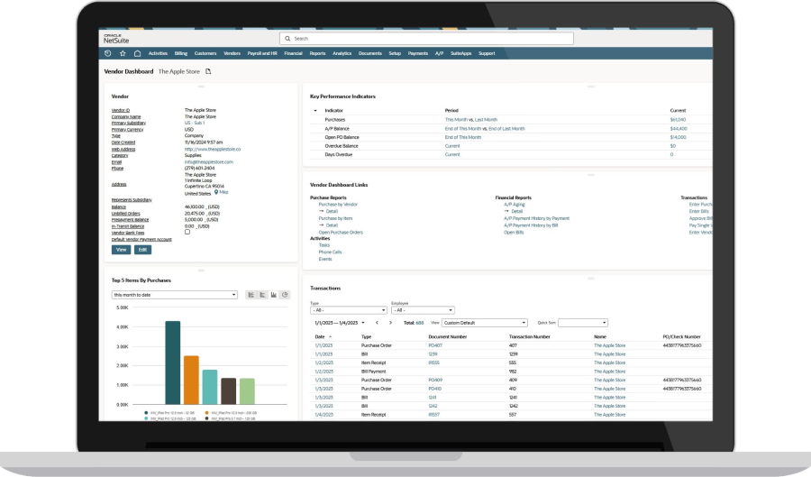Open the Reports menu in navigation bar
811x477 pixels.
coord(317,53)
